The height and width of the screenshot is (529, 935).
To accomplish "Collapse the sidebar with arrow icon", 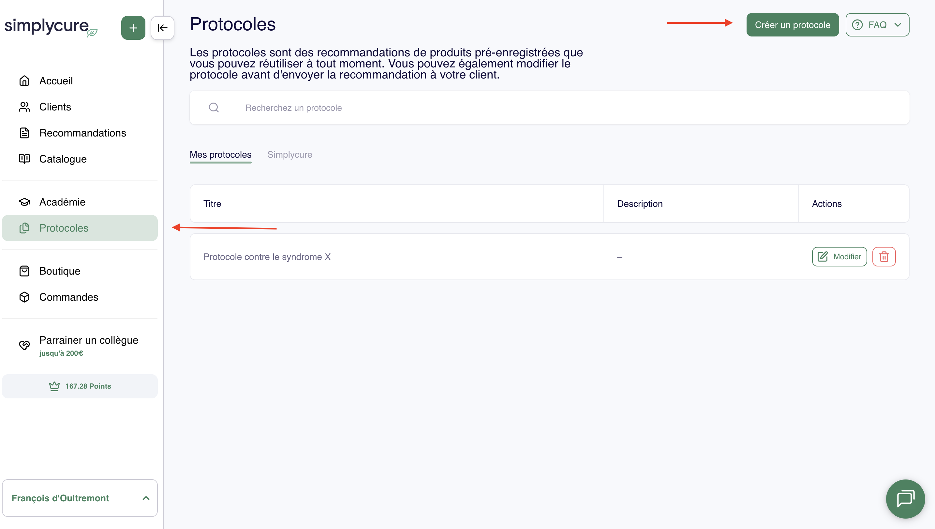I will 162,28.
